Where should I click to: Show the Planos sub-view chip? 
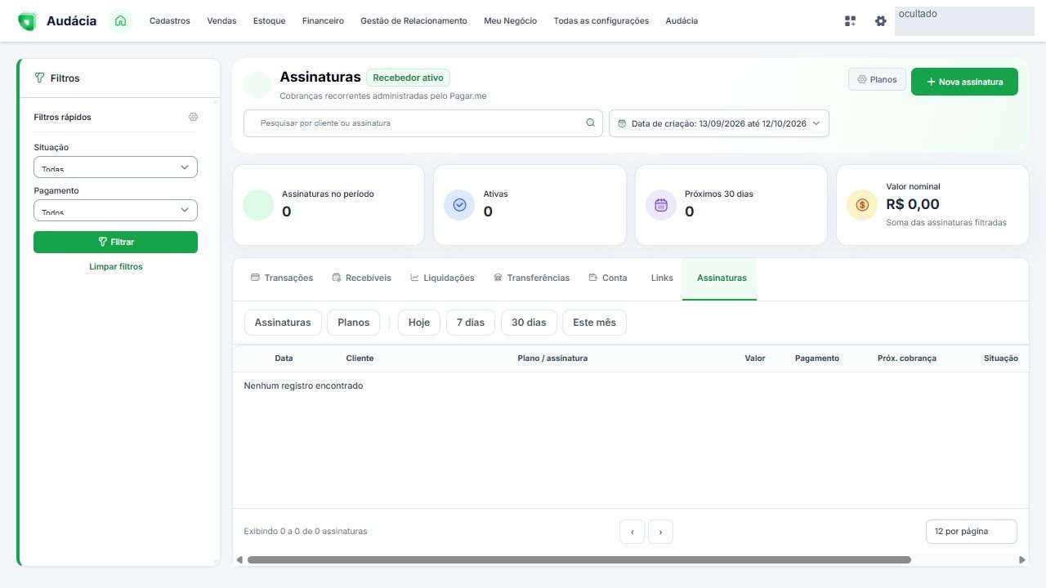[354, 323]
